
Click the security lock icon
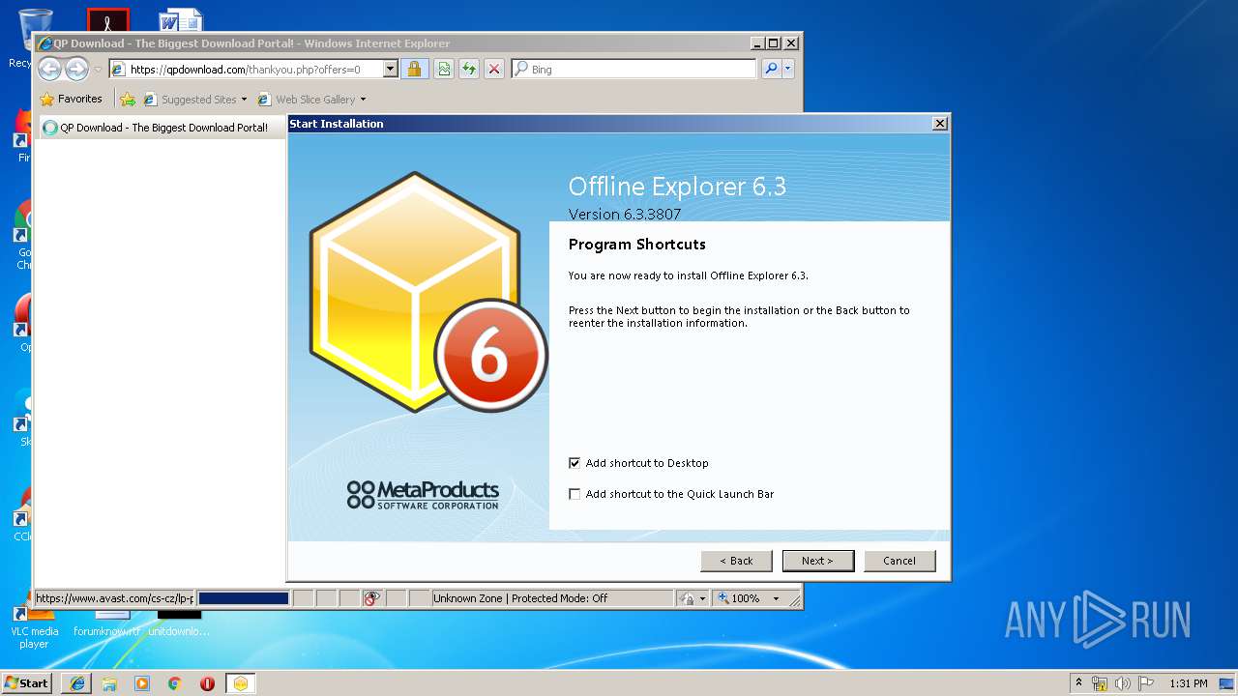point(414,69)
